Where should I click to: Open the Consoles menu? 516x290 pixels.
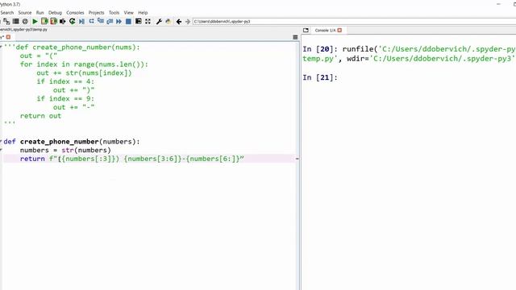point(75,13)
